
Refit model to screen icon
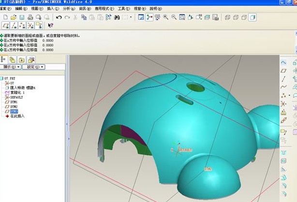(182, 17)
